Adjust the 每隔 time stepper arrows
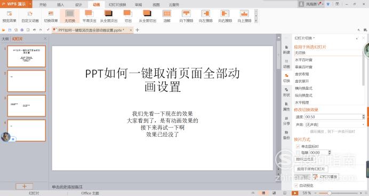The height and width of the screenshot is (196, 369). (330, 153)
